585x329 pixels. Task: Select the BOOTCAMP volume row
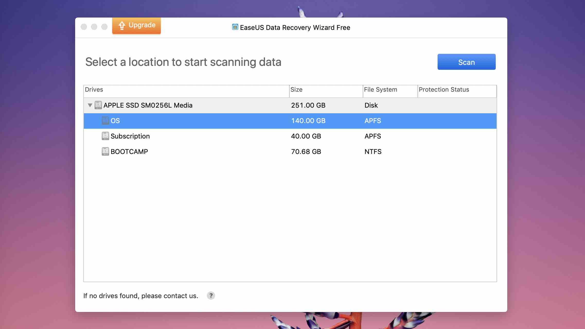(x=290, y=152)
